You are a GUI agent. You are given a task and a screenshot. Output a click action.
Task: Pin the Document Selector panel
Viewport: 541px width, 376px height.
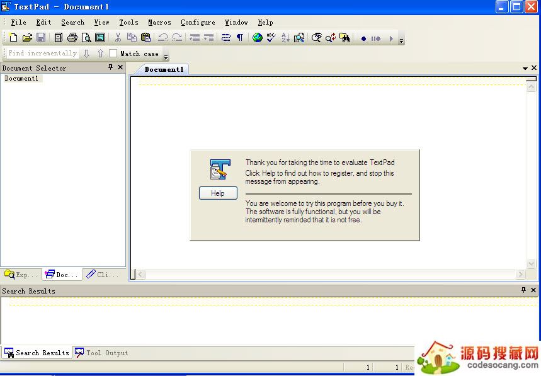[111, 67]
